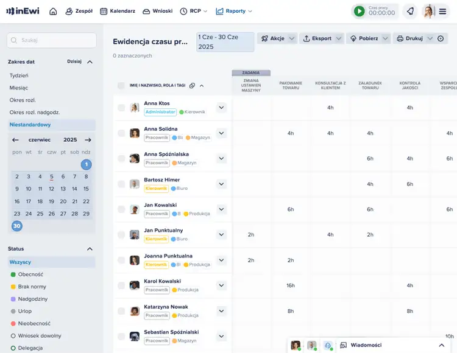Go to previous month arrow in calendar
The width and height of the screenshot is (457, 353).
16,139
